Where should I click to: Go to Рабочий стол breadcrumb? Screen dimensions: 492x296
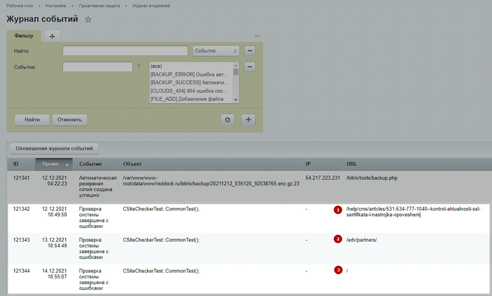tap(20, 6)
